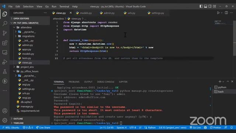Change indentation Spaces: 4

(121, 127)
